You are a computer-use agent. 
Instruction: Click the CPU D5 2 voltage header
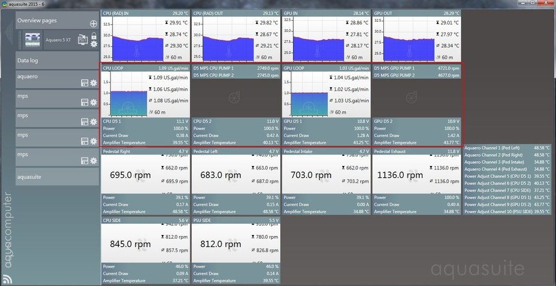(x=236, y=121)
